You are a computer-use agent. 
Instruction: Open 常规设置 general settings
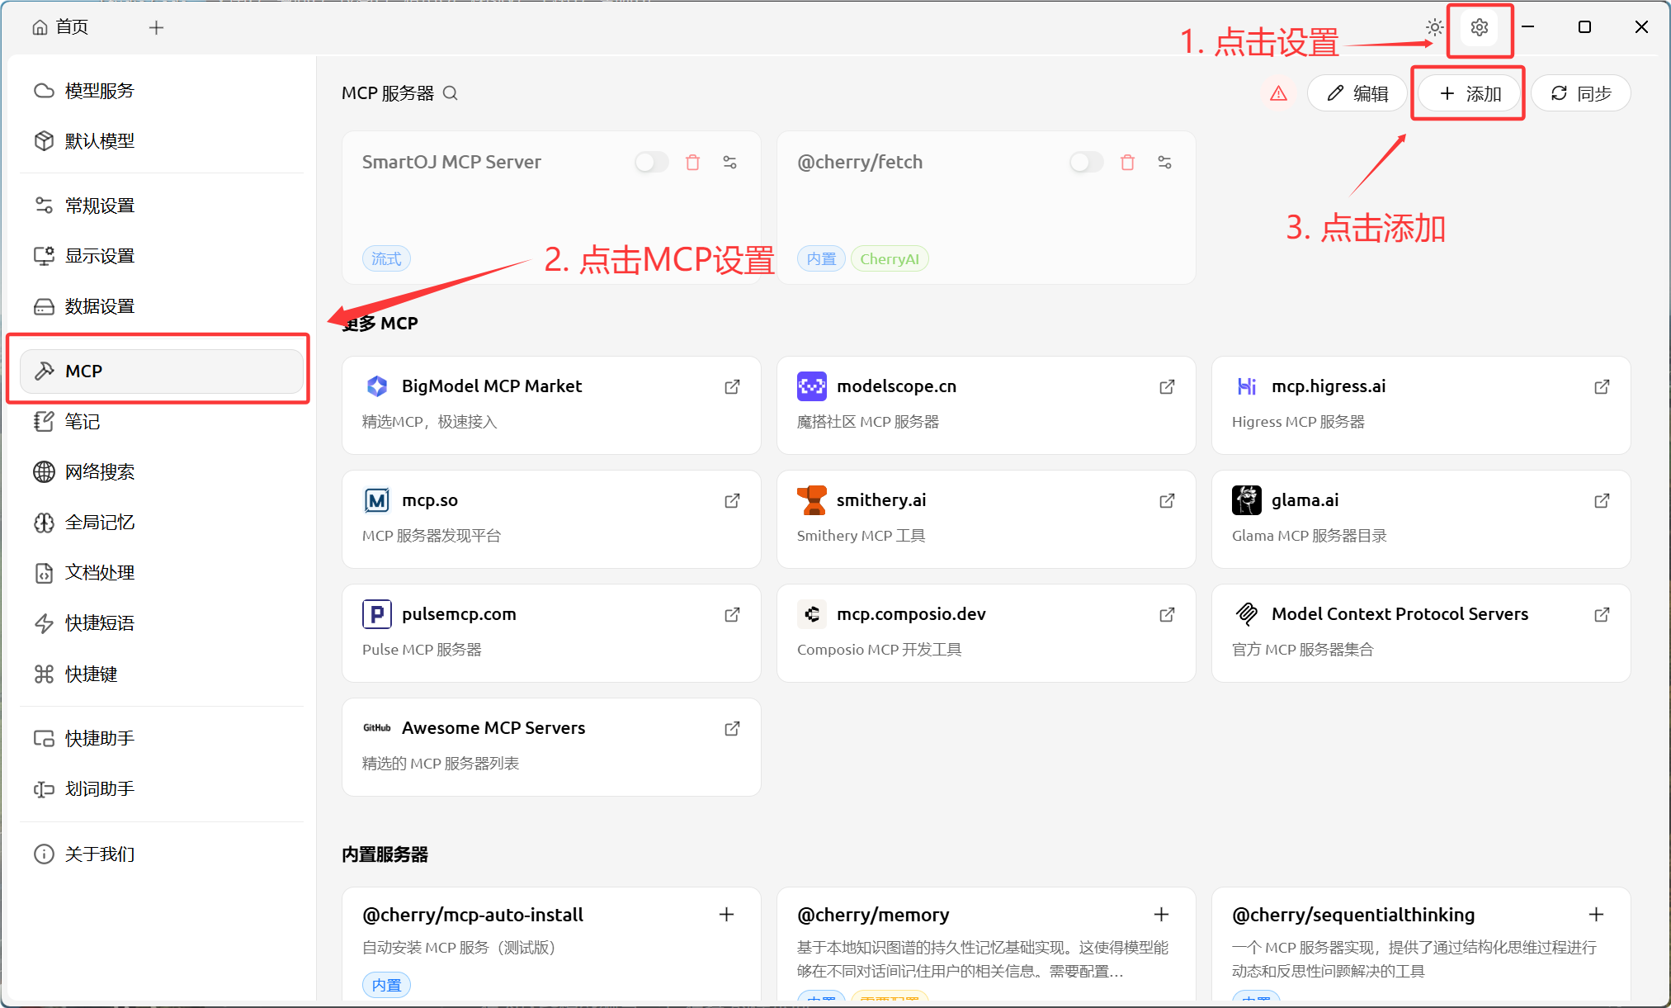[162, 206]
